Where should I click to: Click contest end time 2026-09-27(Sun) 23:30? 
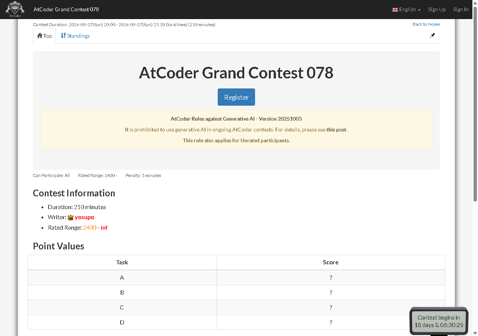142,25
